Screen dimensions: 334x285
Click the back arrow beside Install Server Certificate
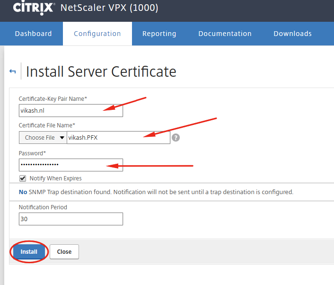pos(13,71)
